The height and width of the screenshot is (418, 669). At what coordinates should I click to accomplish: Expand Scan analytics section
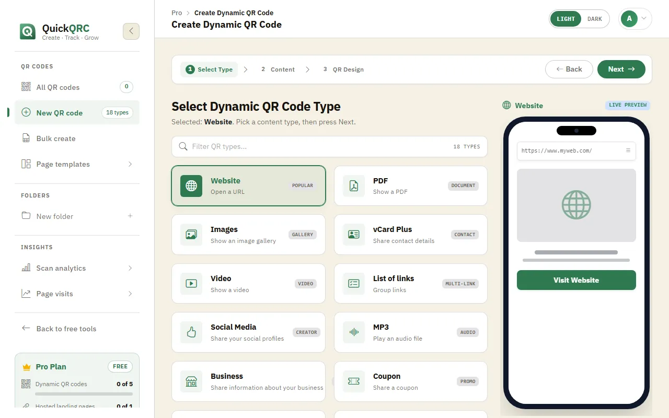click(130, 268)
